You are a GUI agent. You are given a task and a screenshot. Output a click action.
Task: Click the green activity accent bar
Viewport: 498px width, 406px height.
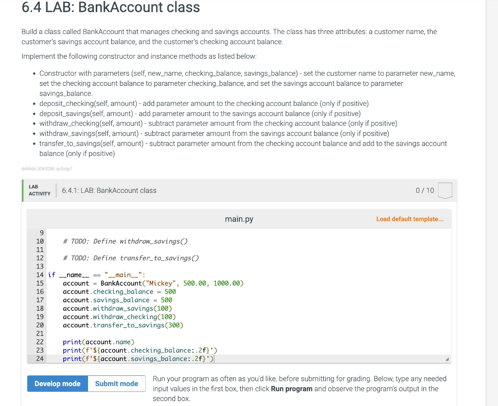click(23, 190)
